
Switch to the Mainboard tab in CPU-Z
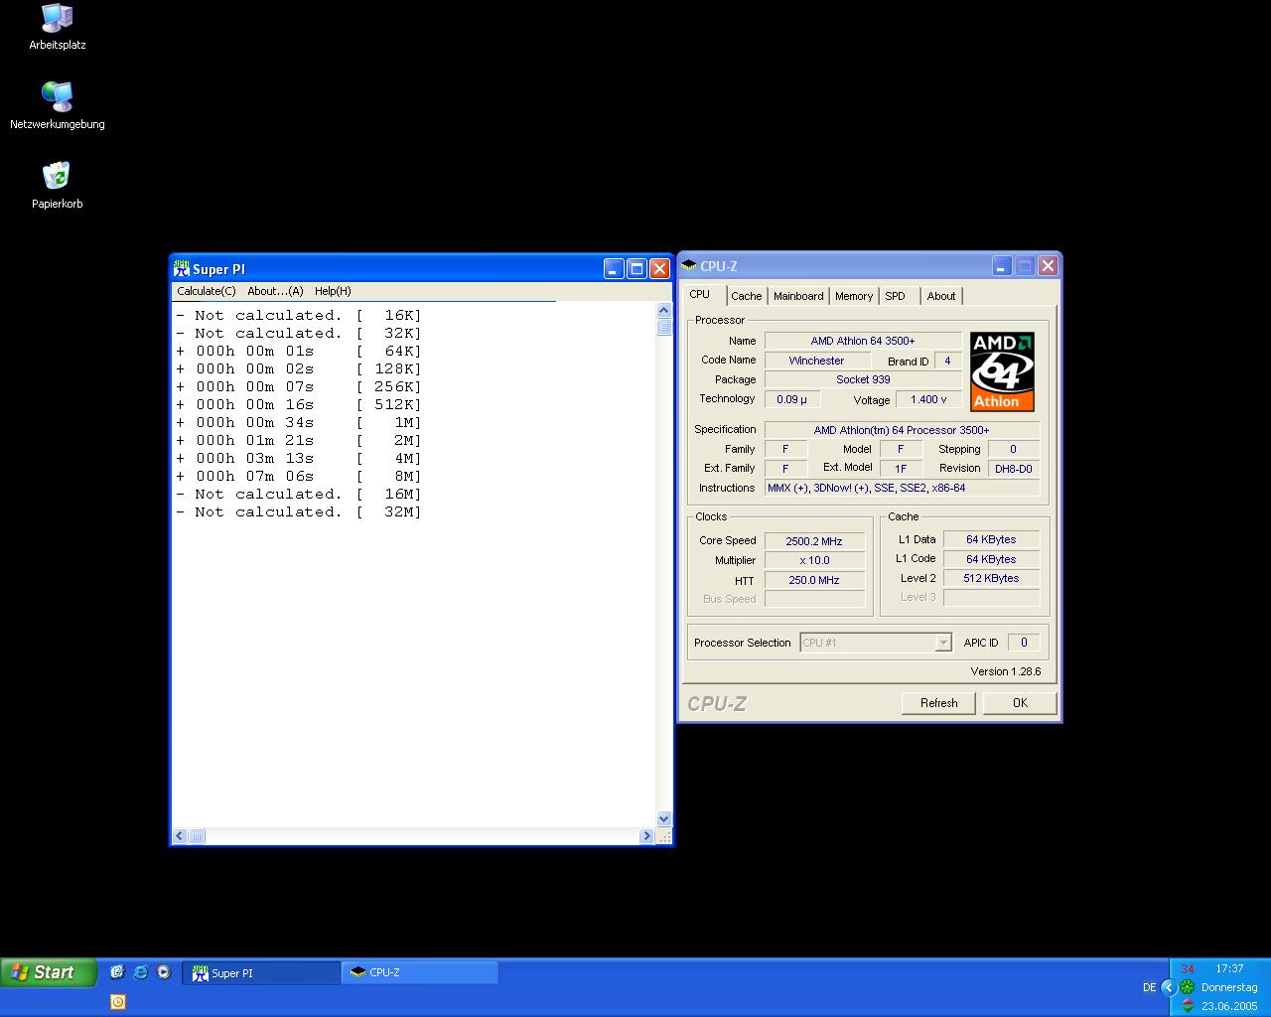[798, 296]
